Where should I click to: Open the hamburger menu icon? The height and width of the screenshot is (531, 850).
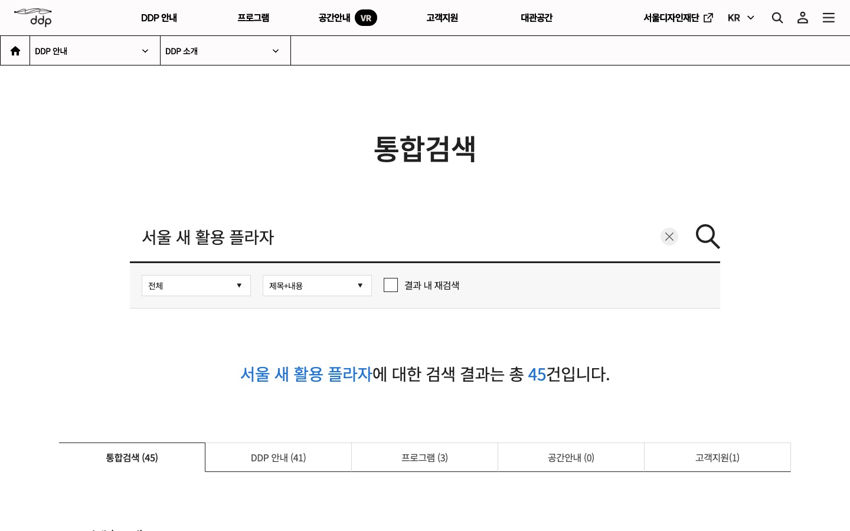pyautogui.click(x=829, y=18)
